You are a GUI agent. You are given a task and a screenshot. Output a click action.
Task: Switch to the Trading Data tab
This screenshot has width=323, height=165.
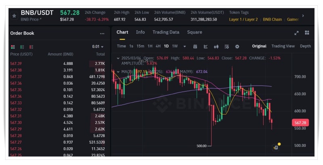[x=166, y=32]
